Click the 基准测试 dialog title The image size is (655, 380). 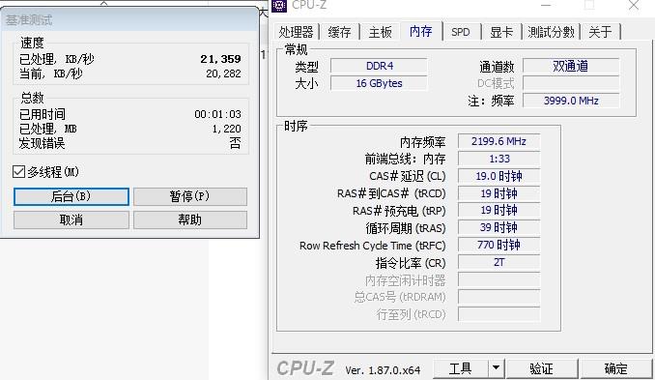click(29, 19)
